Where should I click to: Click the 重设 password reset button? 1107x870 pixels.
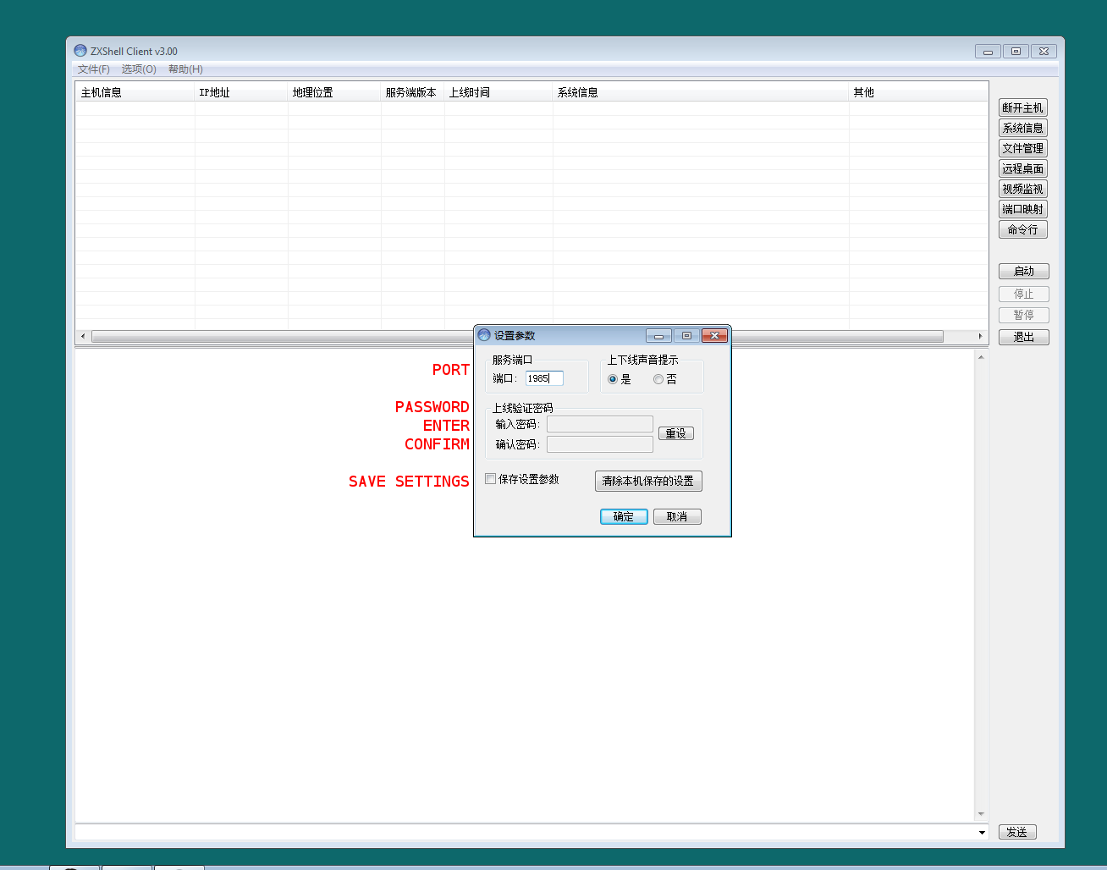675,433
